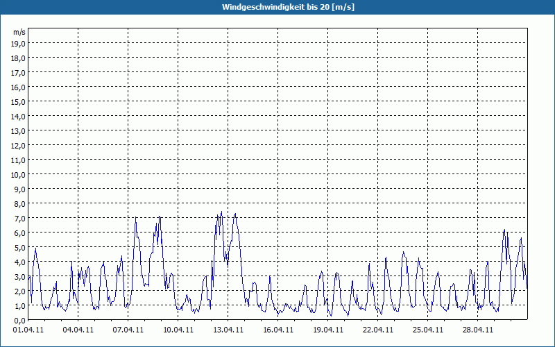
Task: Click the y-axis label 12,0
Action: [19, 146]
